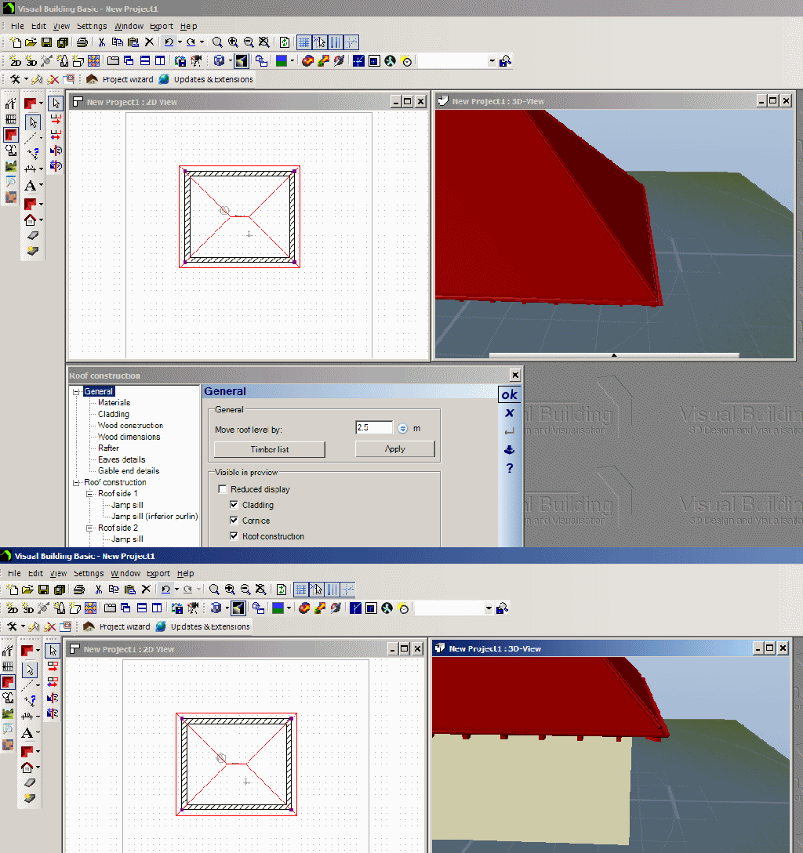Click the Apply button for roof level
Screen dimensions: 803x853
click(394, 449)
